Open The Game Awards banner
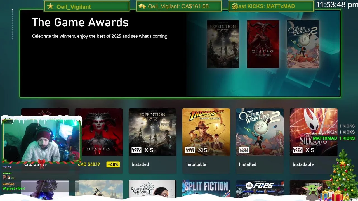Viewport: 358px width, 201px height. point(180,54)
